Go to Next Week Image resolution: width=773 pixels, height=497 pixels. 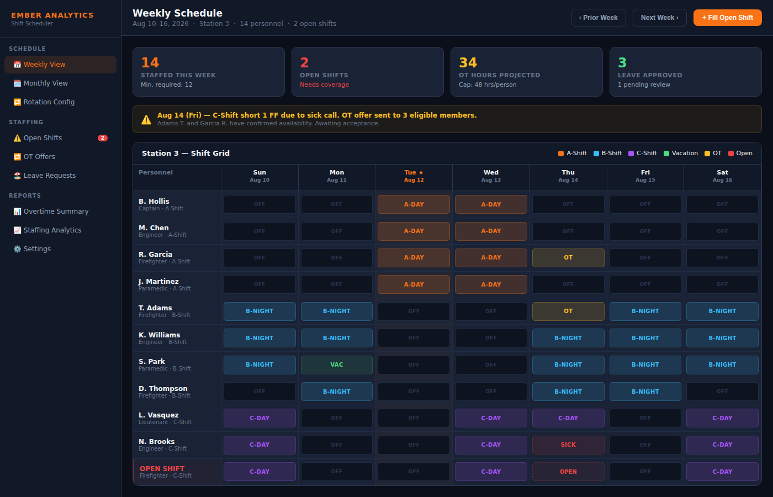click(660, 18)
